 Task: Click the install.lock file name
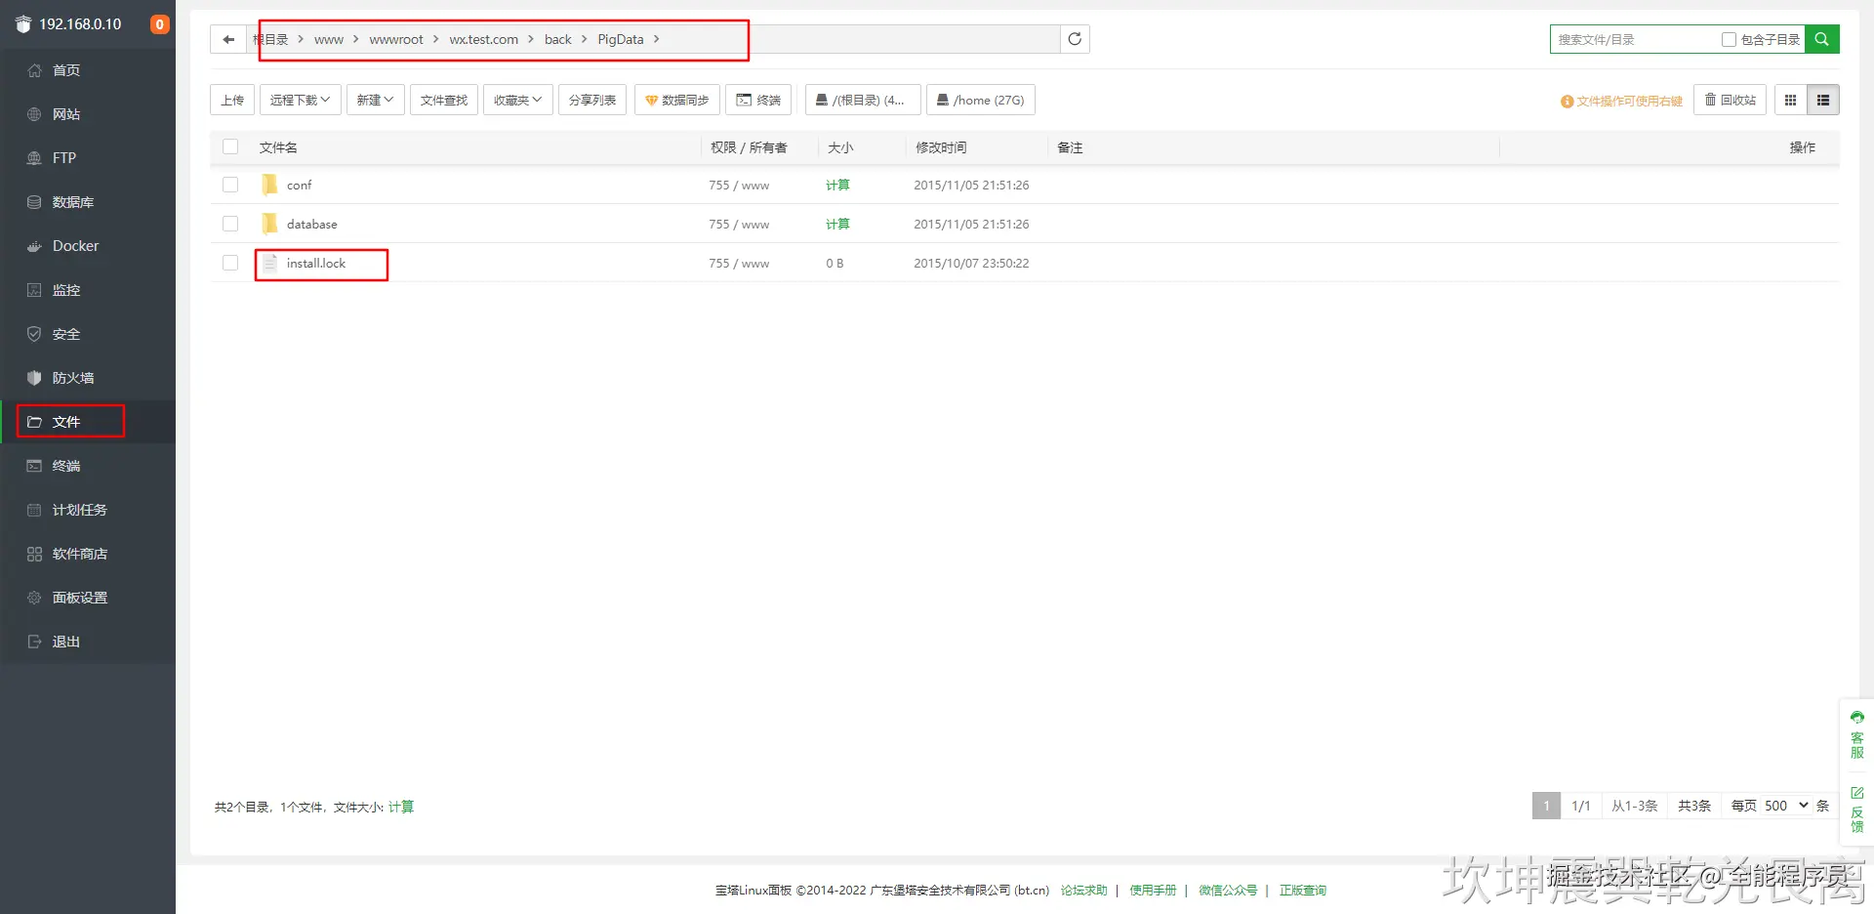(316, 263)
